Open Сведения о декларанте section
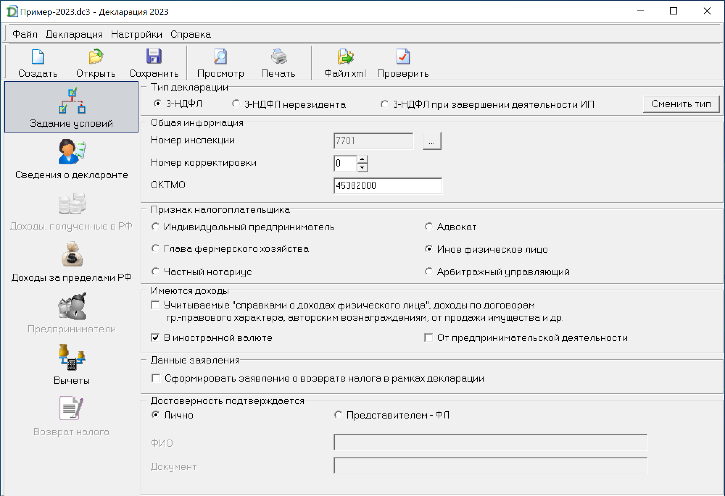This screenshot has width=725, height=496. coord(71,159)
